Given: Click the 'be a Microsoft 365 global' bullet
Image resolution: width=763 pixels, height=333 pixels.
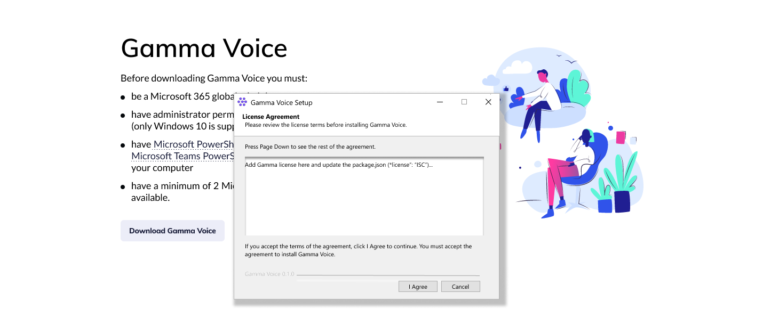Looking at the screenshot, I should click(182, 96).
